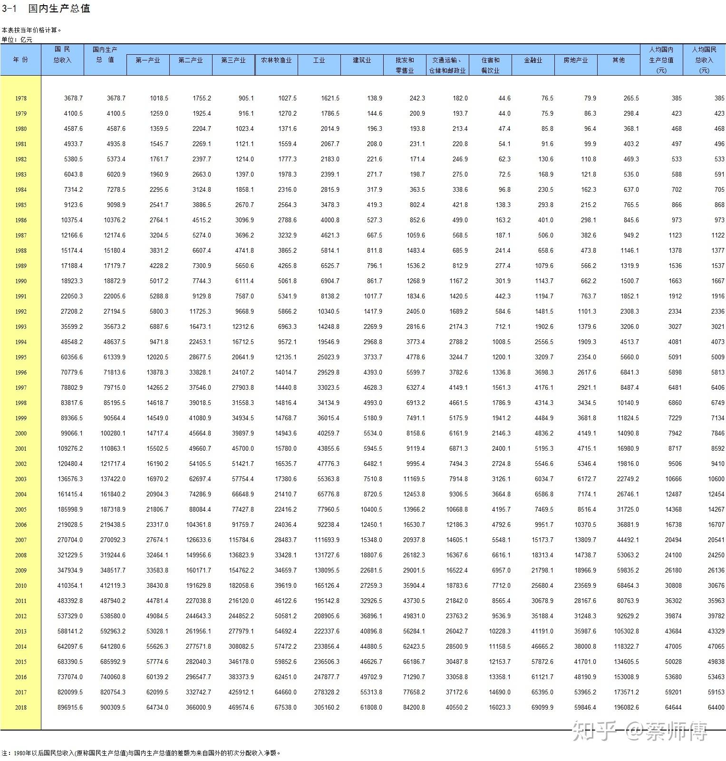Click 2008 national income 321229.5
The height and width of the screenshot is (761, 726).
(70, 555)
